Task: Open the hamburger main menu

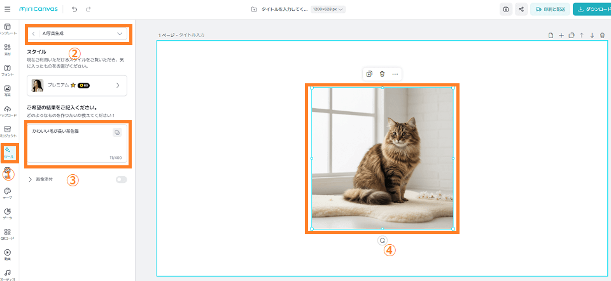Action: [x=7, y=10]
